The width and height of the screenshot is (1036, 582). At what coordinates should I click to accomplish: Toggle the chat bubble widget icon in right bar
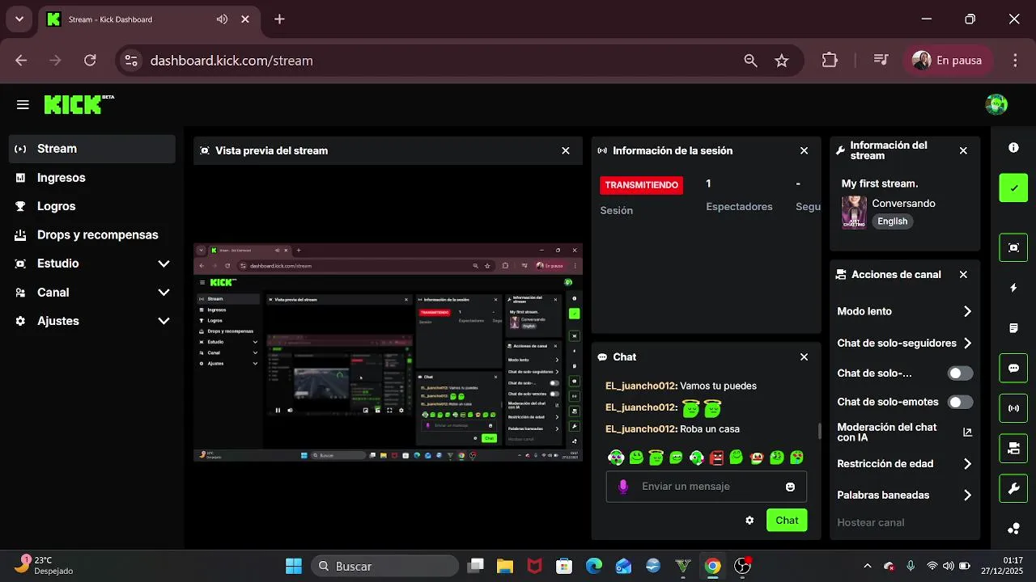[x=1013, y=368]
